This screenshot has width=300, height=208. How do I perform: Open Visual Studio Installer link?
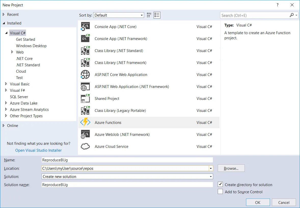[38, 150]
